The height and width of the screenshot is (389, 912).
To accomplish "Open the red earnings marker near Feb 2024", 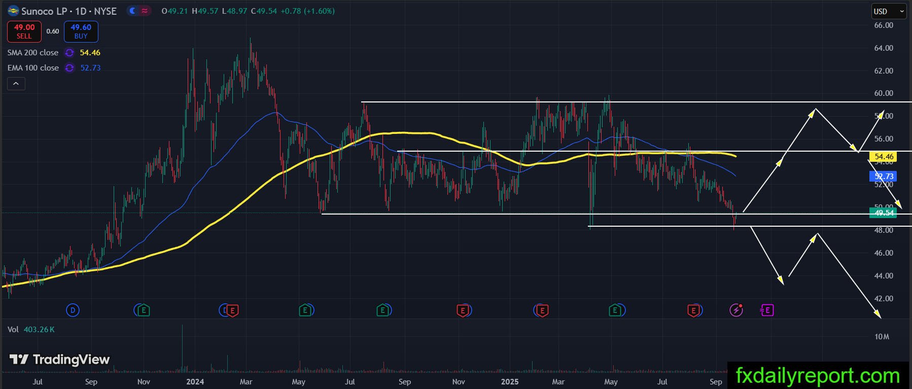I will (232, 310).
